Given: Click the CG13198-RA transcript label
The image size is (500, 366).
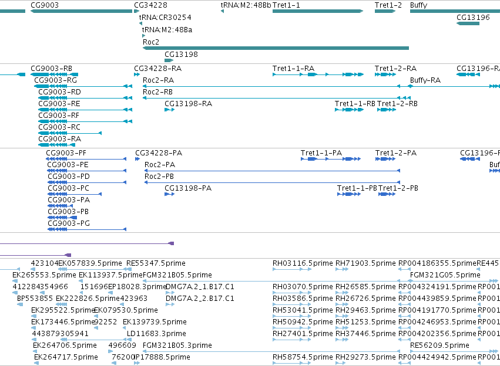Looking at the screenshot, I should point(189,104).
